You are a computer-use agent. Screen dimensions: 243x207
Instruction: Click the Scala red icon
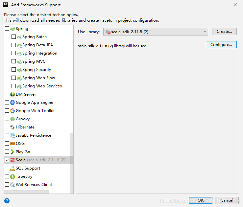coord(12,160)
